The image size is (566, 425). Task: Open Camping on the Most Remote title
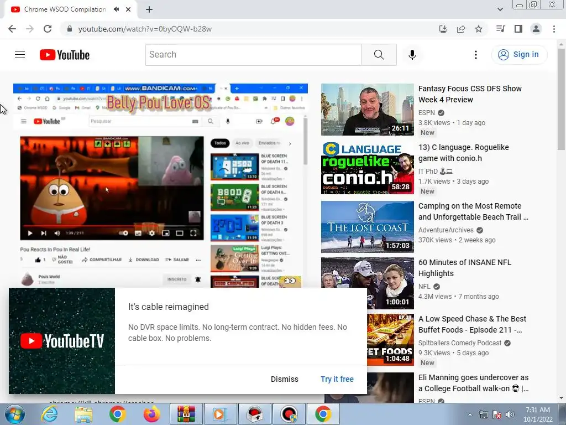coord(473,211)
